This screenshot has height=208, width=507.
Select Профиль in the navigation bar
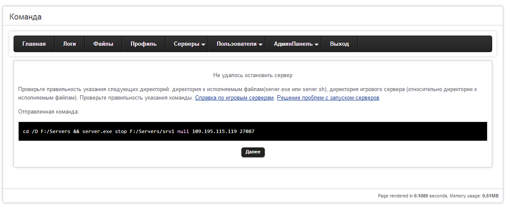coord(143,44)
